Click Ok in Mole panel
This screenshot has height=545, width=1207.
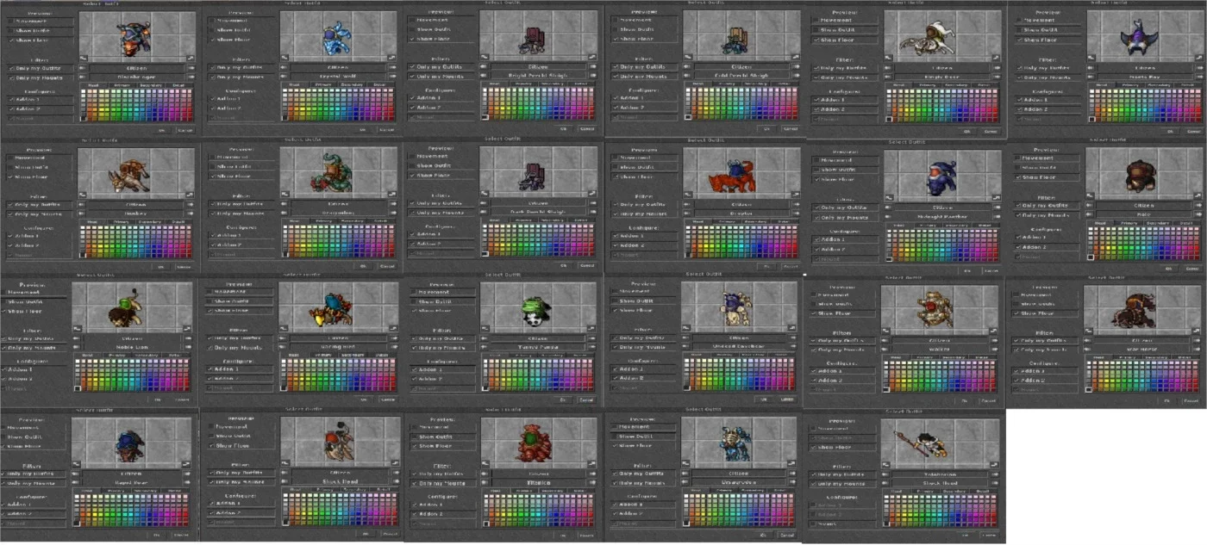click(1168, 269)
